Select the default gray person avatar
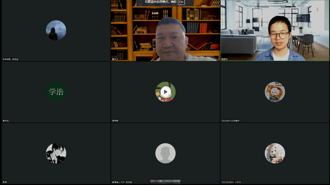Screen dimensions: 330x185 pyautogui.click(x=165, y=153)
